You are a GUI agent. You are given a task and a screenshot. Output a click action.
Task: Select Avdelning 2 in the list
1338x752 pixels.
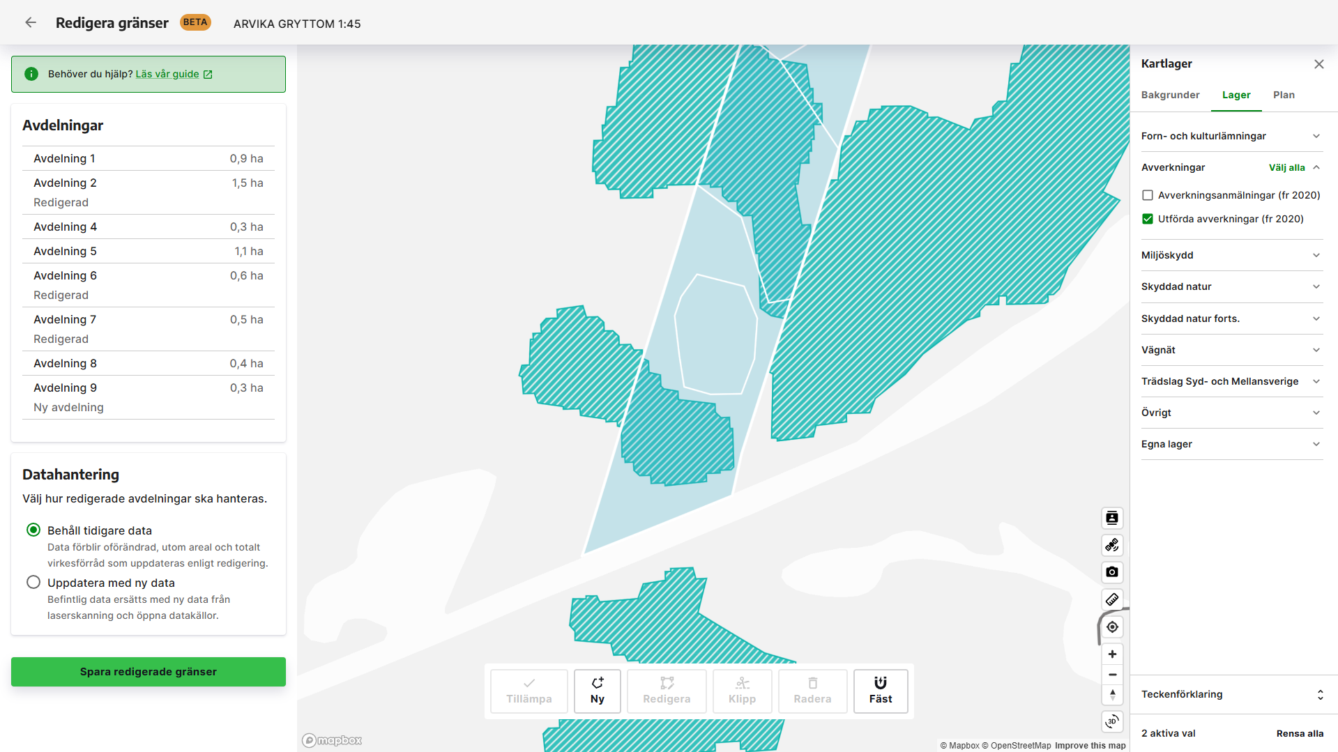[x=149, y=192]
